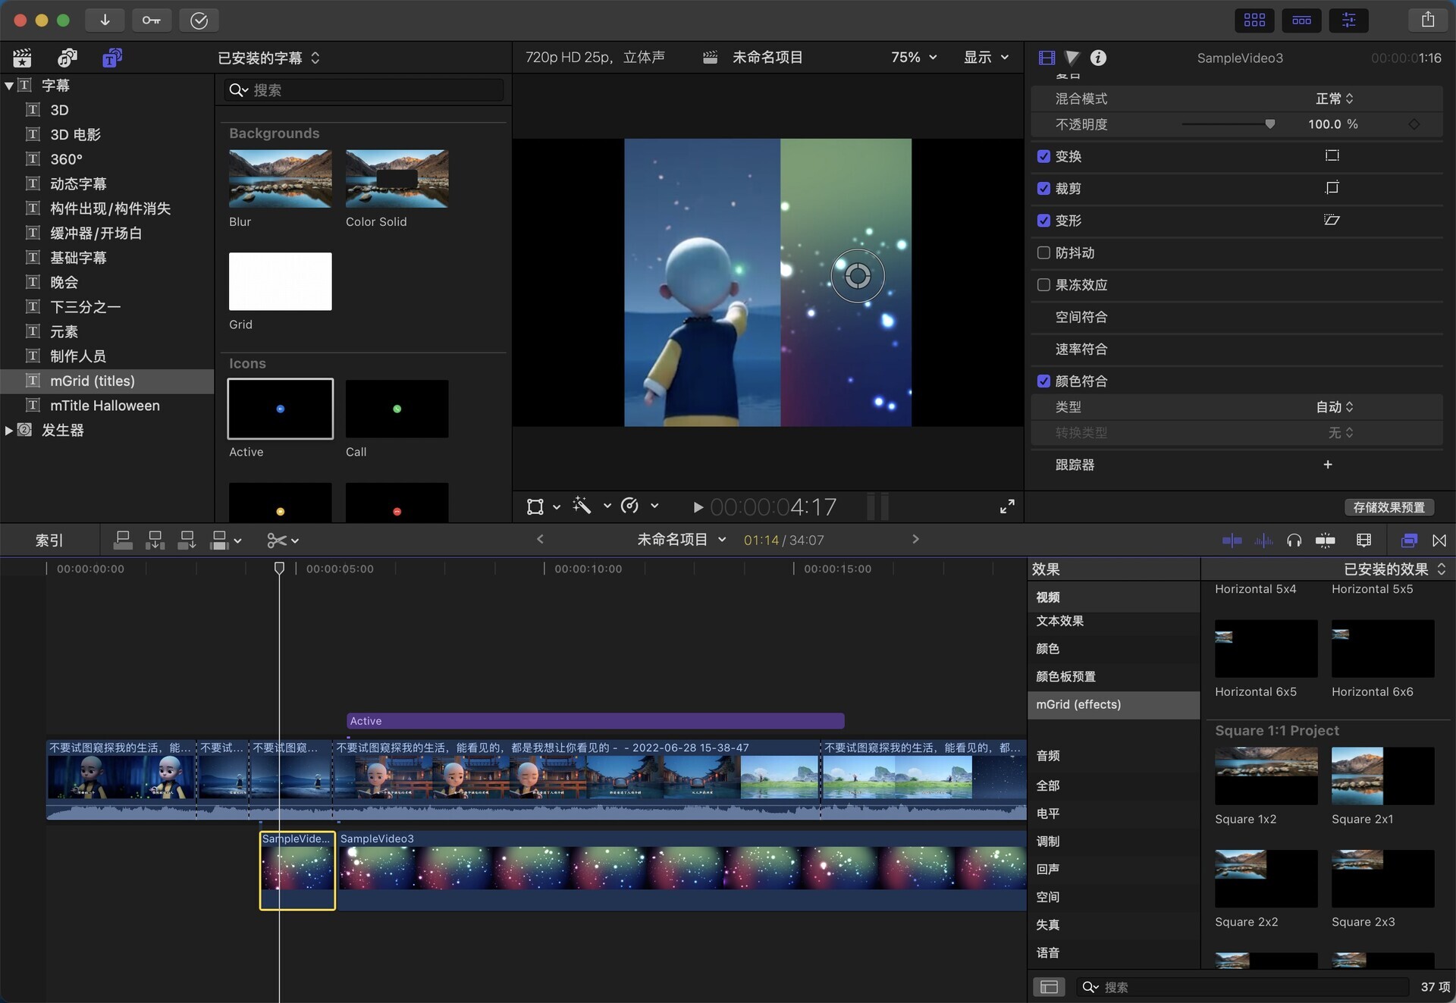Open the 类型 自动 popup

tap(1335, 407)
